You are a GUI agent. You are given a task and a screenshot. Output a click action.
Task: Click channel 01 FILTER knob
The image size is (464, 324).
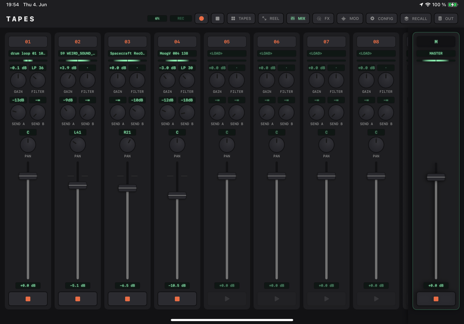38,80
